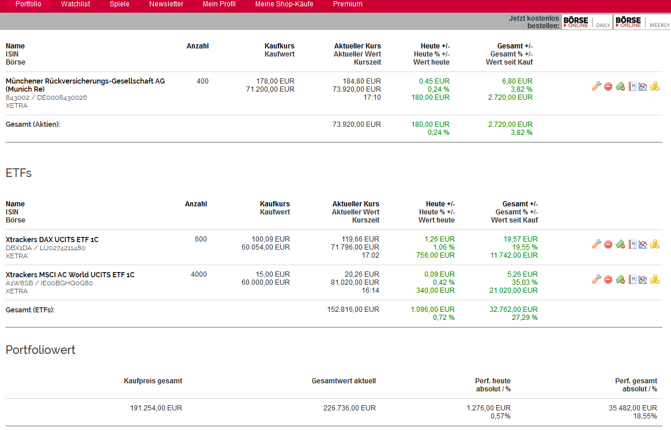Open Xtrackers MSCI AC World UCITS ETF 1C

[70, 275]
